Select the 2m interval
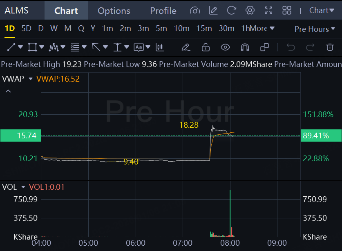This screenshot has height=251, width=342. (125, 29)
